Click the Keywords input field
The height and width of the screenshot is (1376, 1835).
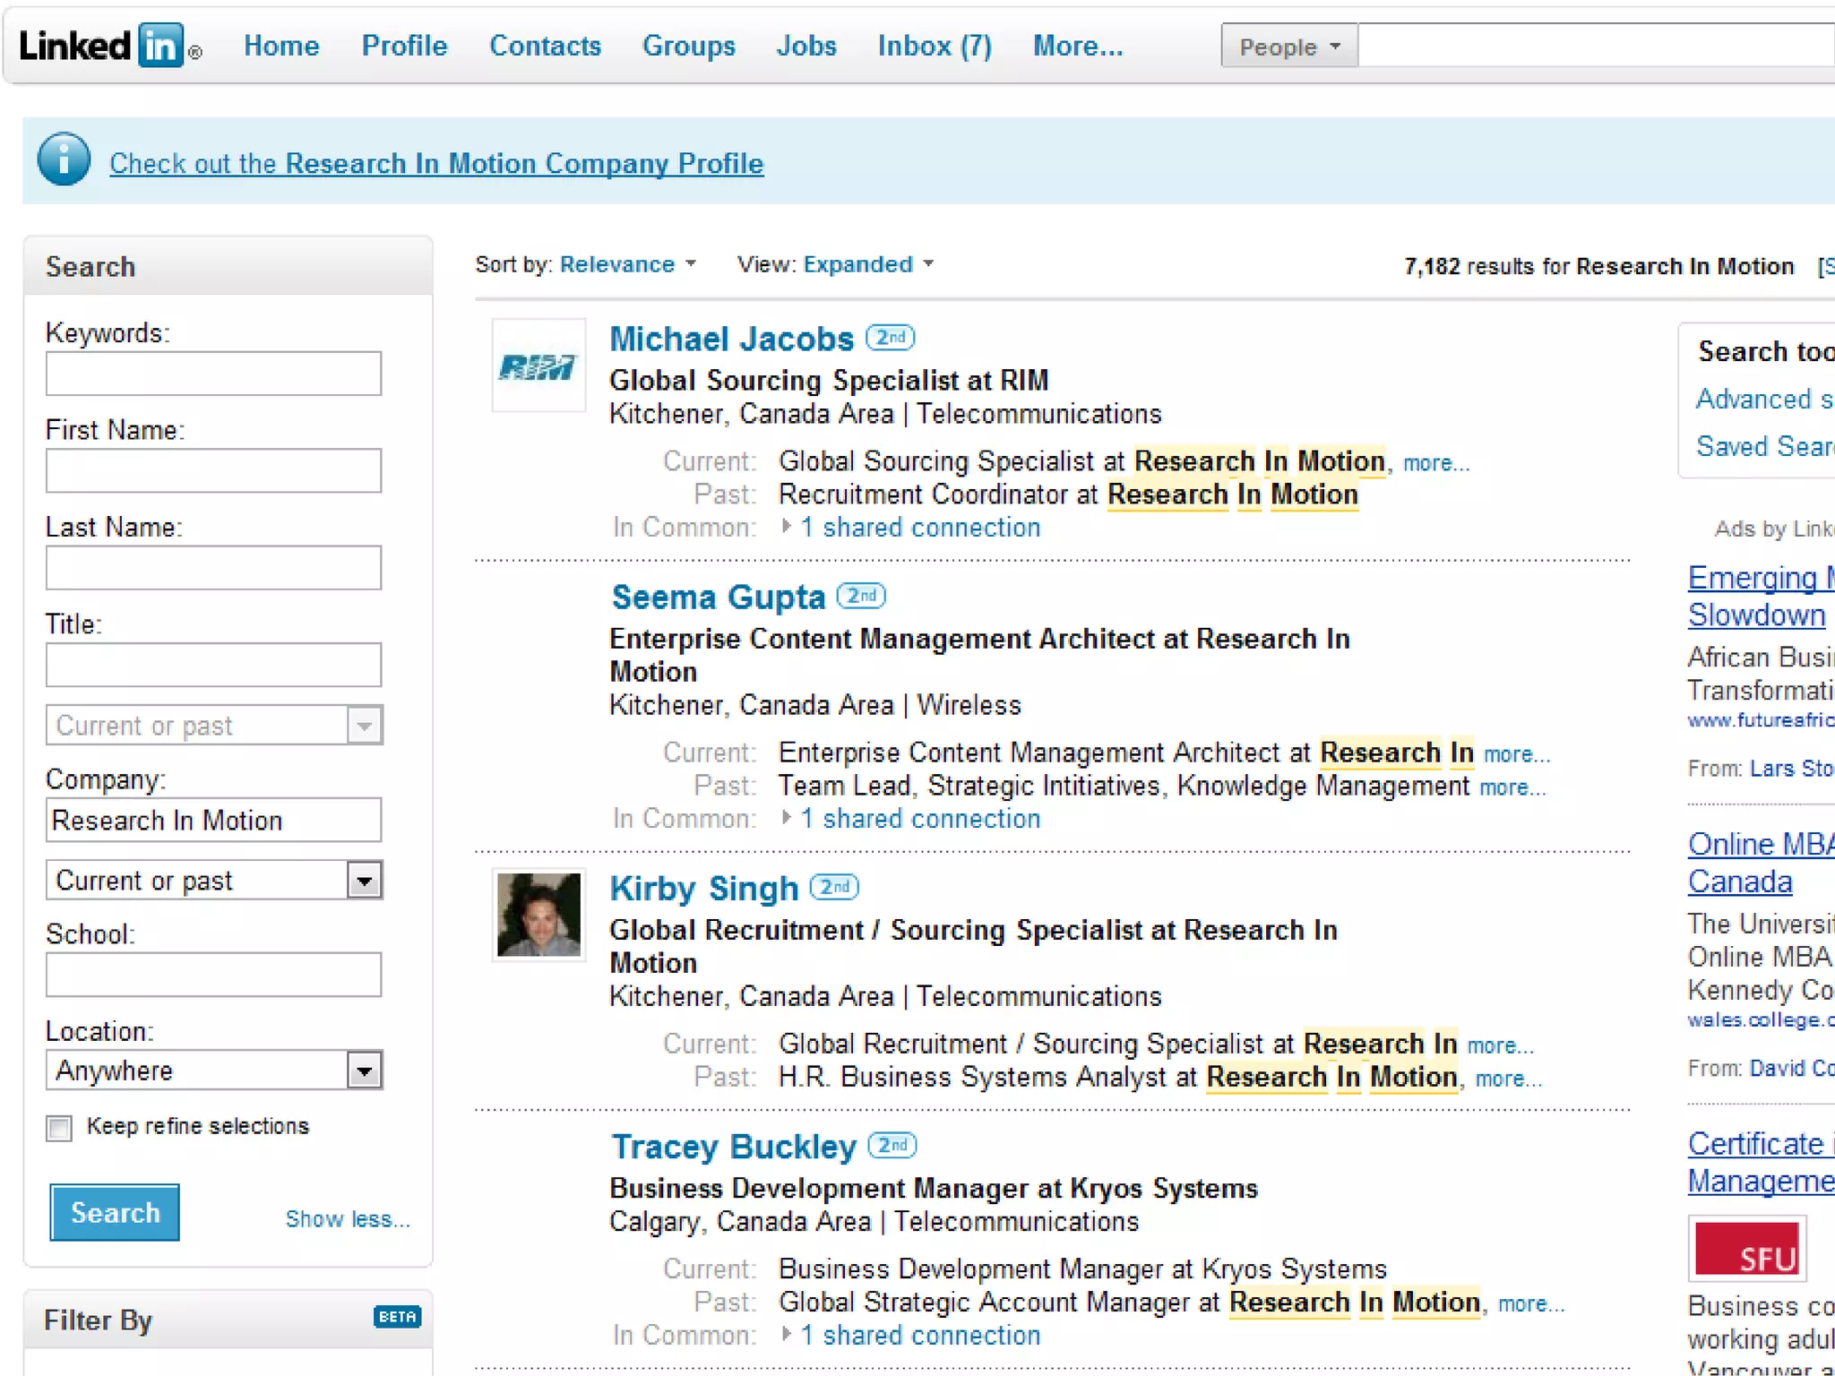(x=213, y=374)
